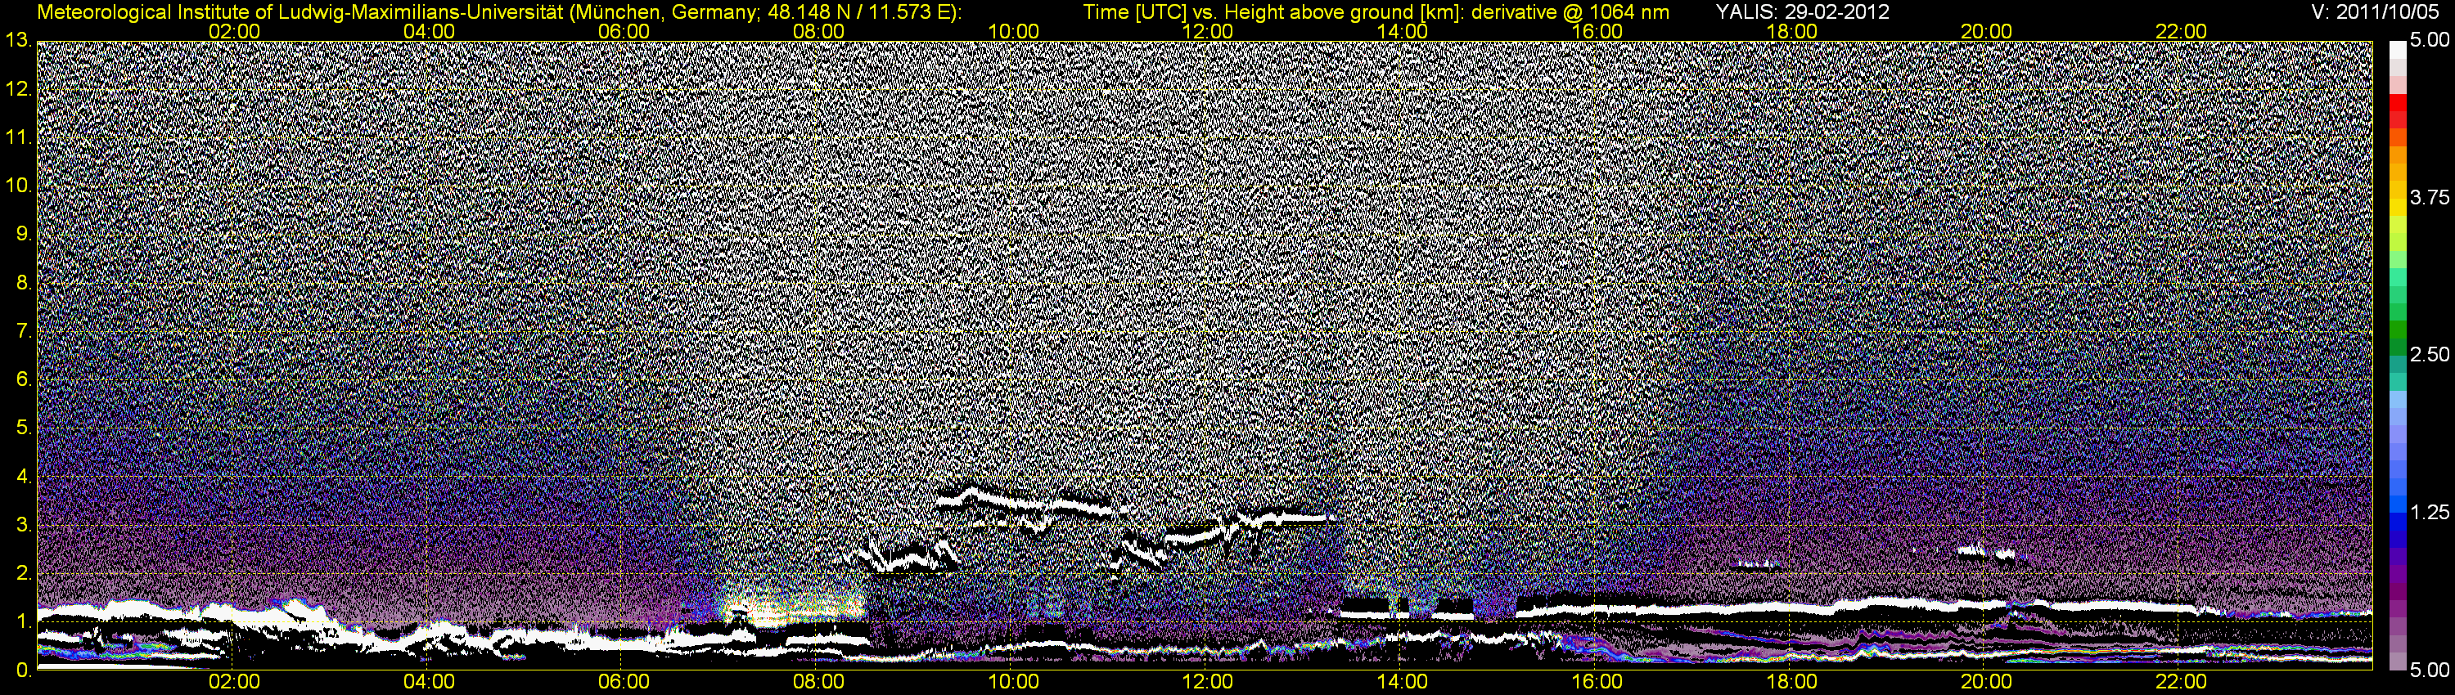Image resolution: width=2455 pixels, height=695 pixels.
Task: Click the 06:00 label on the top time axis
Action: (624, 31)
